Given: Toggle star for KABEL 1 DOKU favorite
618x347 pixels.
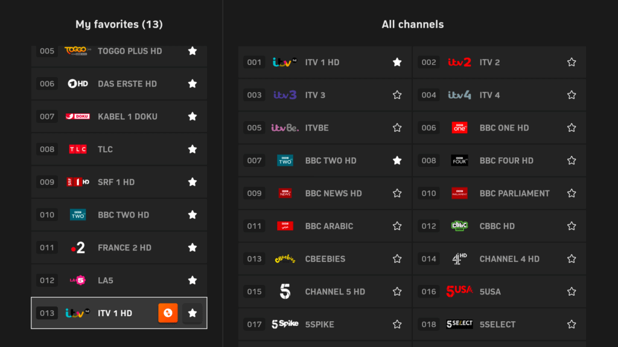Looking at the screenshot, I should pyautogui.click(x=193, y=116).
